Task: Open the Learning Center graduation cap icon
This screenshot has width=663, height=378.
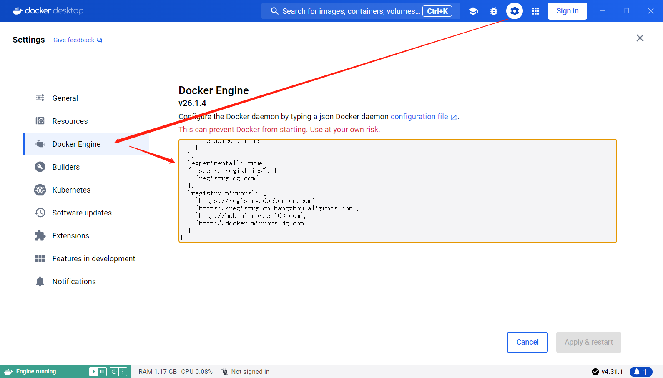Action: pyautogui.click(x=473, y=11)
